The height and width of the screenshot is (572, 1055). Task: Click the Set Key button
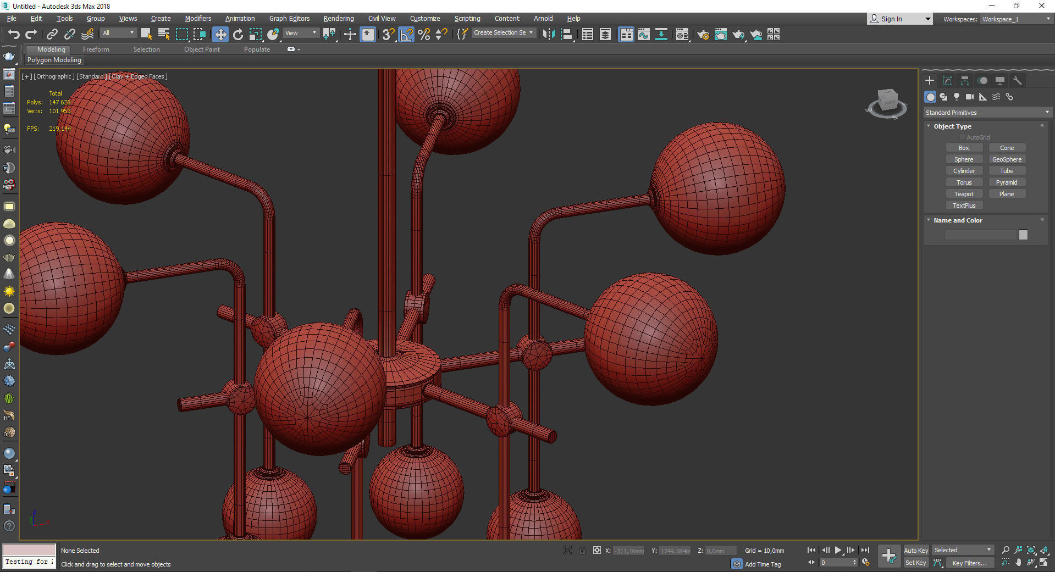tap(916, 563)
